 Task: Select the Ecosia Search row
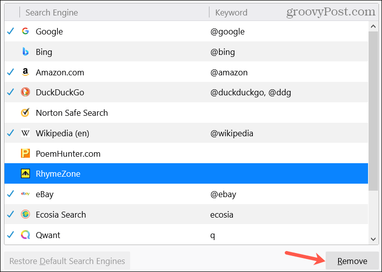tap(61, 215)
